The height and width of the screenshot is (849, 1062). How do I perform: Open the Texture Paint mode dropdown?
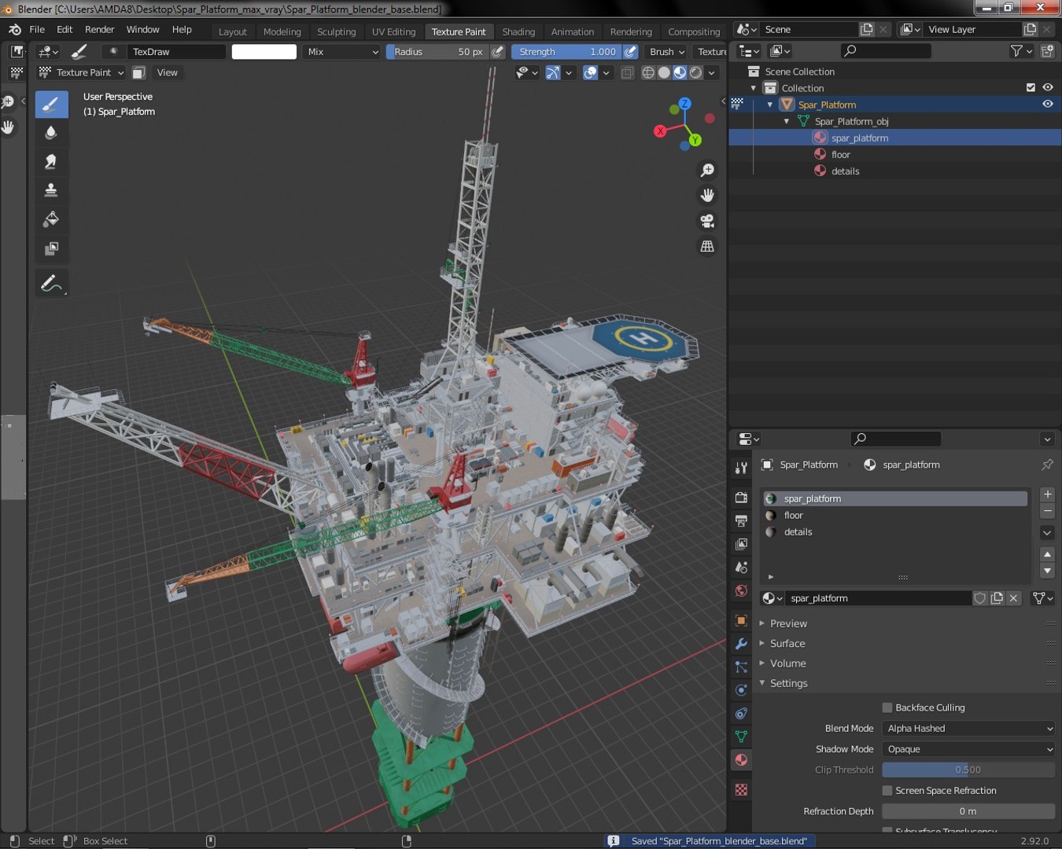[82, 72]
